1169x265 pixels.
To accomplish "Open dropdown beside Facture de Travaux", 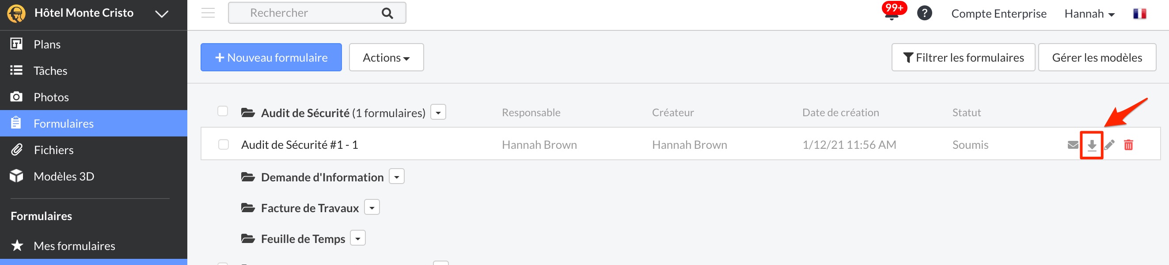I will pyautogui.click(x=372, y=208).
